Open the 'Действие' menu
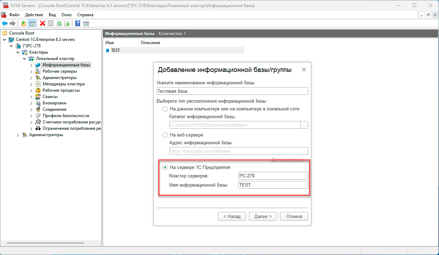This screenshot has width=439, height=255. click(34, 15)
